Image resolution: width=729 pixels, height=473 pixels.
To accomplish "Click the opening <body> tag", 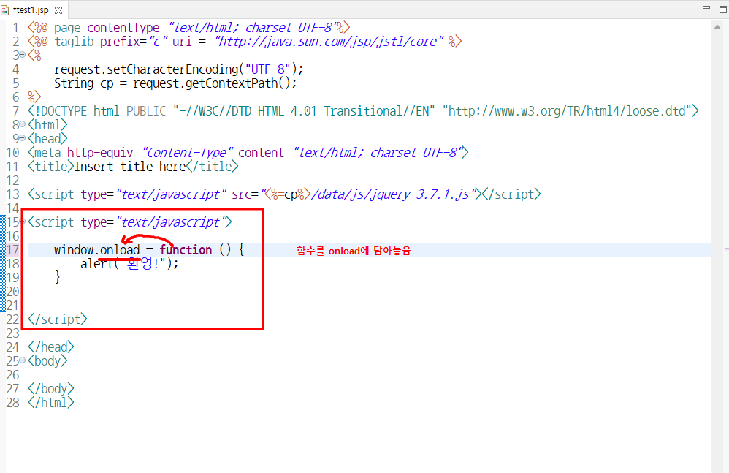I will [x=47, y=360].
